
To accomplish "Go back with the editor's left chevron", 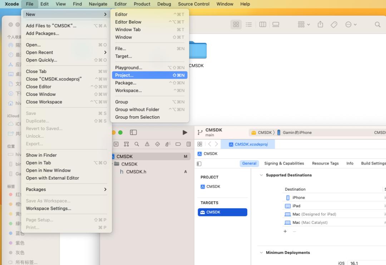I will pyautogui.click(x=209, y=144).
